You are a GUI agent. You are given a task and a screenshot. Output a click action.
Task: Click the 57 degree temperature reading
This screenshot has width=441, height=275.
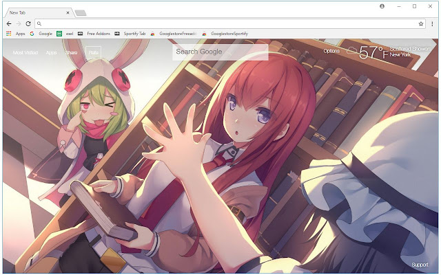(x=373, y=52)
